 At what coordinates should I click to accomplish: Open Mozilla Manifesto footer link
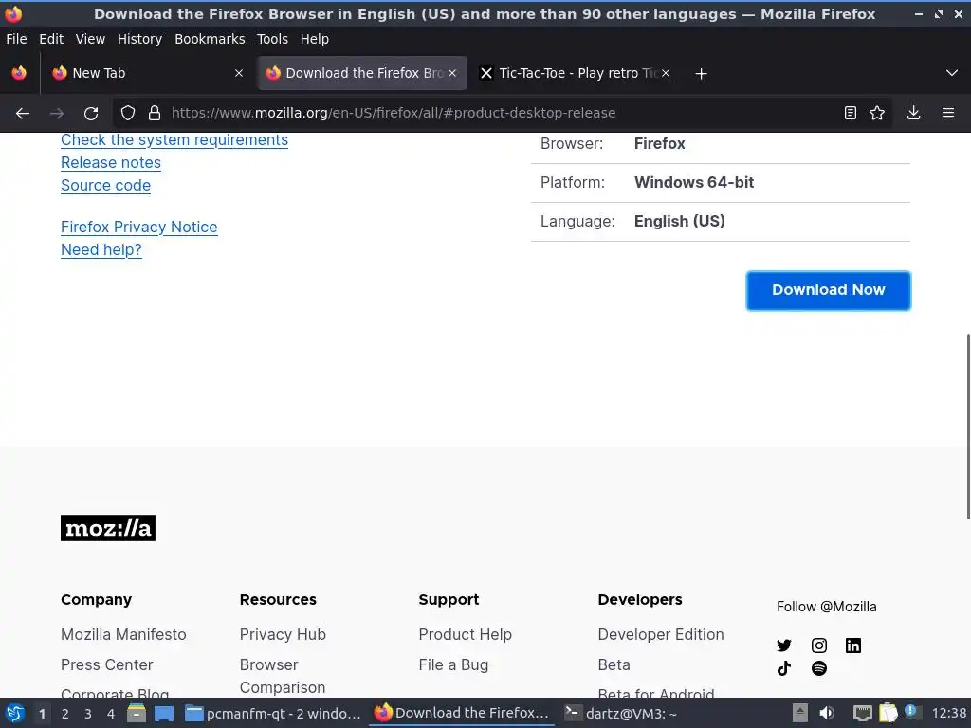[123, 634]
